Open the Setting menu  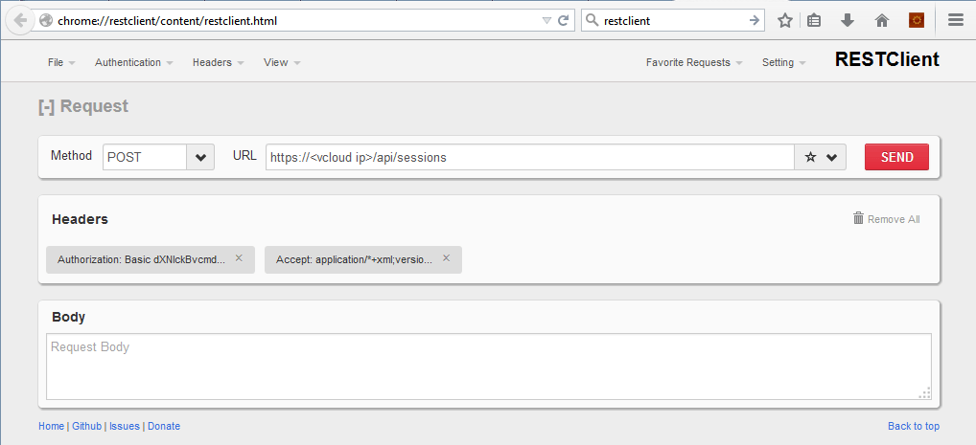(783, 62)
